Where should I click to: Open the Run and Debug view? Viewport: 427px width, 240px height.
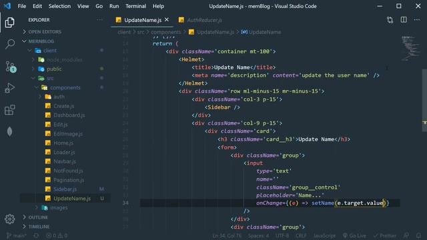[x=10, y=88]
